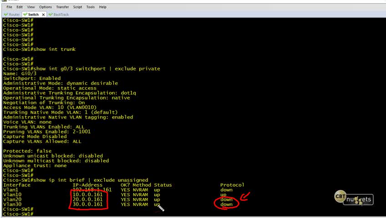This screenshot has height=218, width=386.
Task: Click 'Operational Mode: static access' line
Action: tap(50, 88)
